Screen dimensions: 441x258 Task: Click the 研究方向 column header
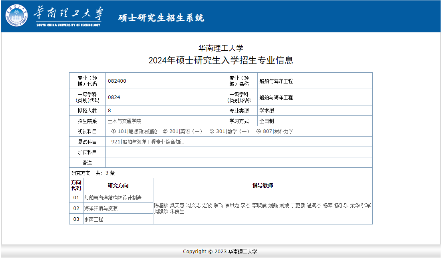(x=118, y=185)
